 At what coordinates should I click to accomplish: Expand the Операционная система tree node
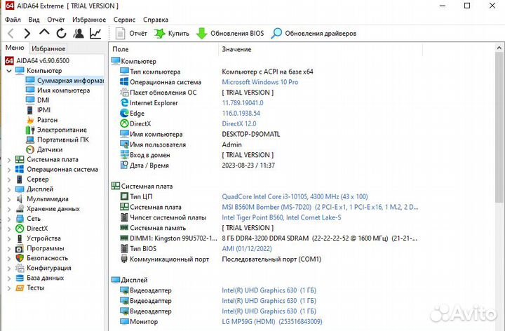tap(9, 170)
